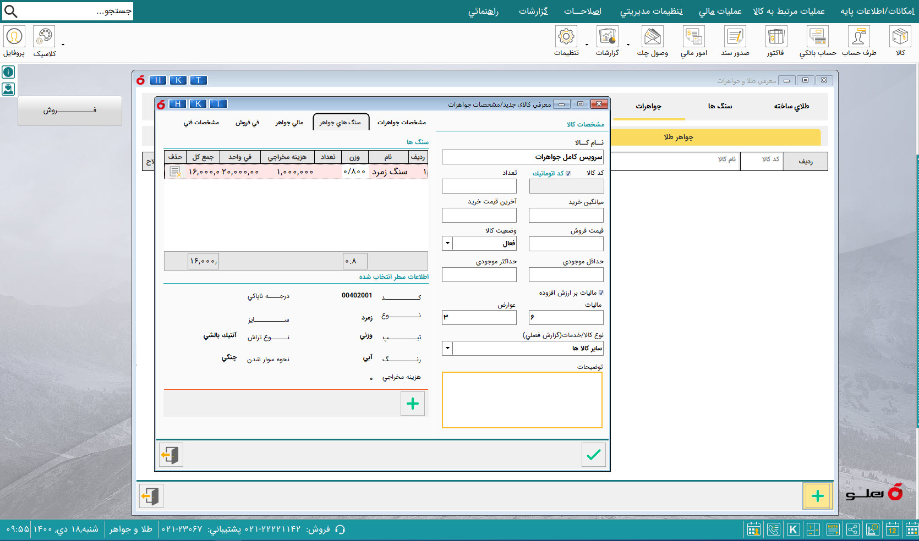Image resolution: width=919 pixels, height=541 pixels.
Task: Click the yellow جواهر طلا bar
Action: pos(715,137)
